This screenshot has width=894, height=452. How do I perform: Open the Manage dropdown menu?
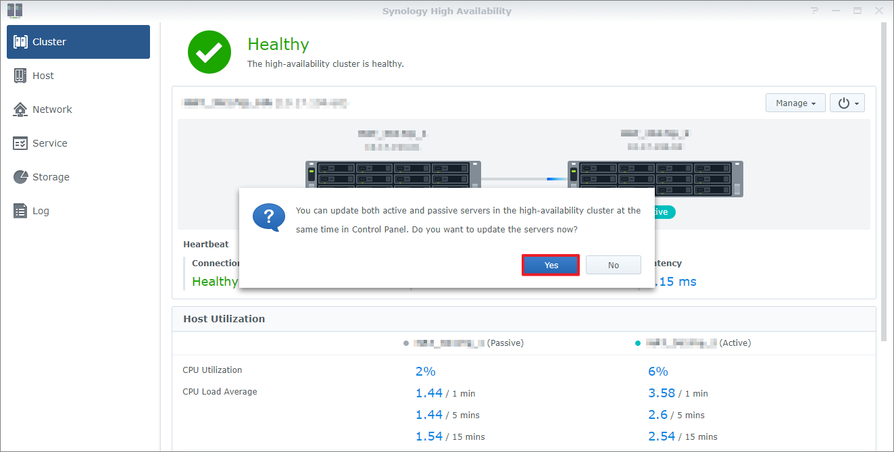click(795, 103)
